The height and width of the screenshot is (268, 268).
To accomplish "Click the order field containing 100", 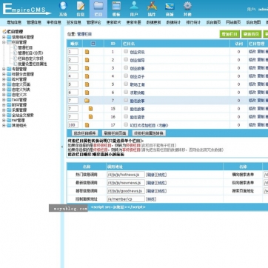I will point(73,124).
